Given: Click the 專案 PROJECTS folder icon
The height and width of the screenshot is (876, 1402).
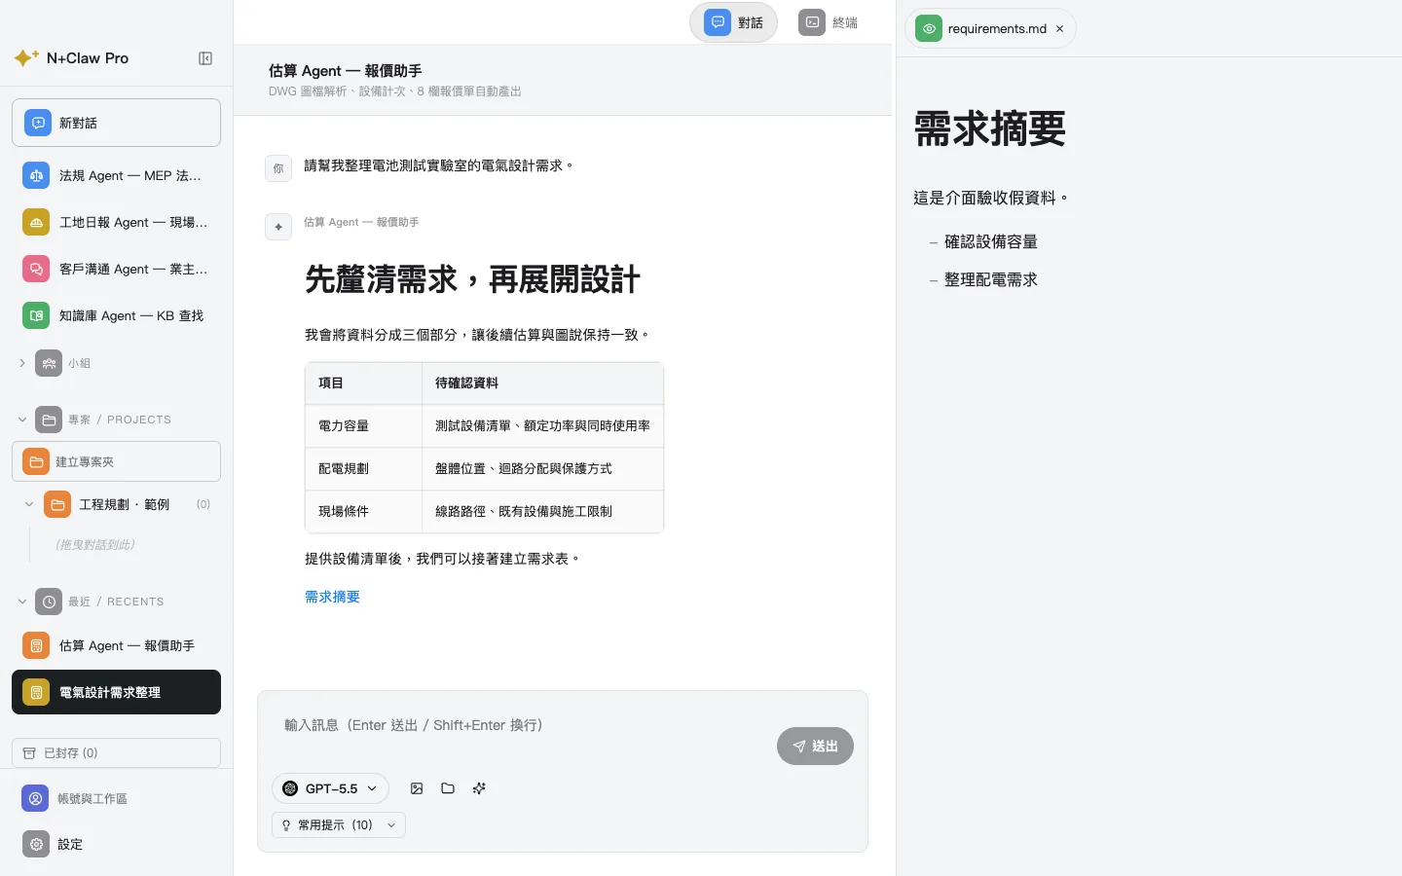Looking at the screenshot, I should pos(49,420).
